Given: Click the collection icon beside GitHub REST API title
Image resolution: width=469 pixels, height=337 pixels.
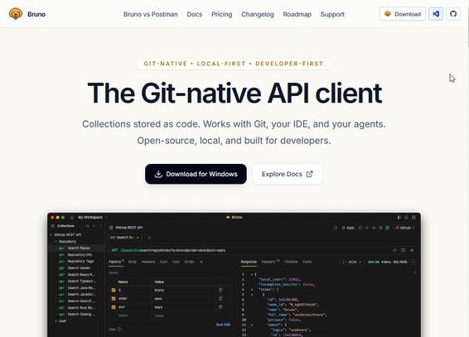Looking at the screenshot, I should 111,228.
